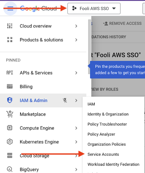Toggle the hamburger navigation menu
This screenshot has width=145, height=173.
[x=10, y=9]
